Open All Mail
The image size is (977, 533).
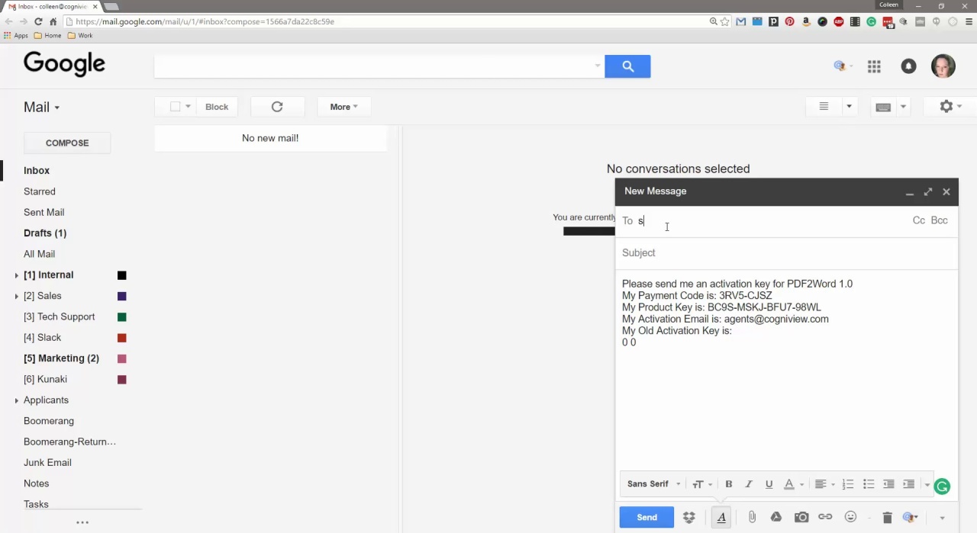coord(39,254)
